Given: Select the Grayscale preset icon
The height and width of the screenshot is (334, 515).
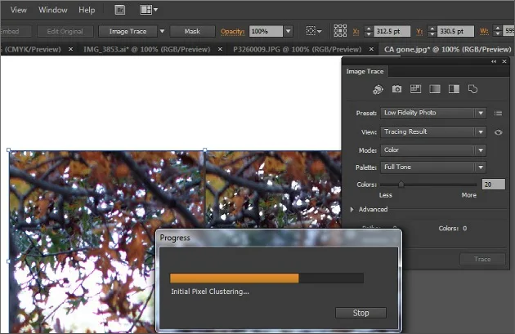Looking at the screenshot, I should coord(435,89).
